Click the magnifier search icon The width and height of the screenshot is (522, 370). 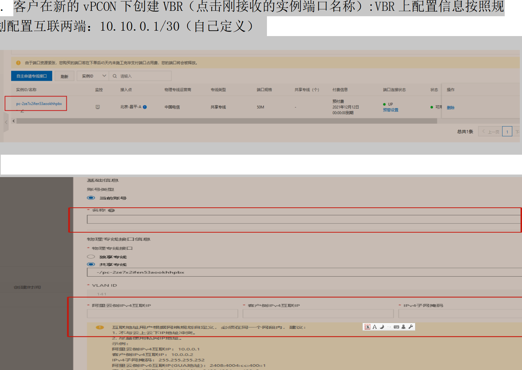(115, 76)
